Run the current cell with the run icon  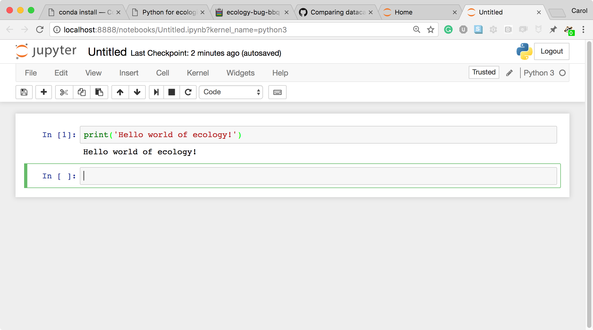pos(156,92)
